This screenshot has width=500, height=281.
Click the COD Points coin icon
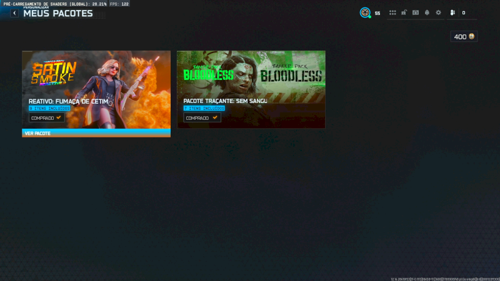tap(472, 36)
